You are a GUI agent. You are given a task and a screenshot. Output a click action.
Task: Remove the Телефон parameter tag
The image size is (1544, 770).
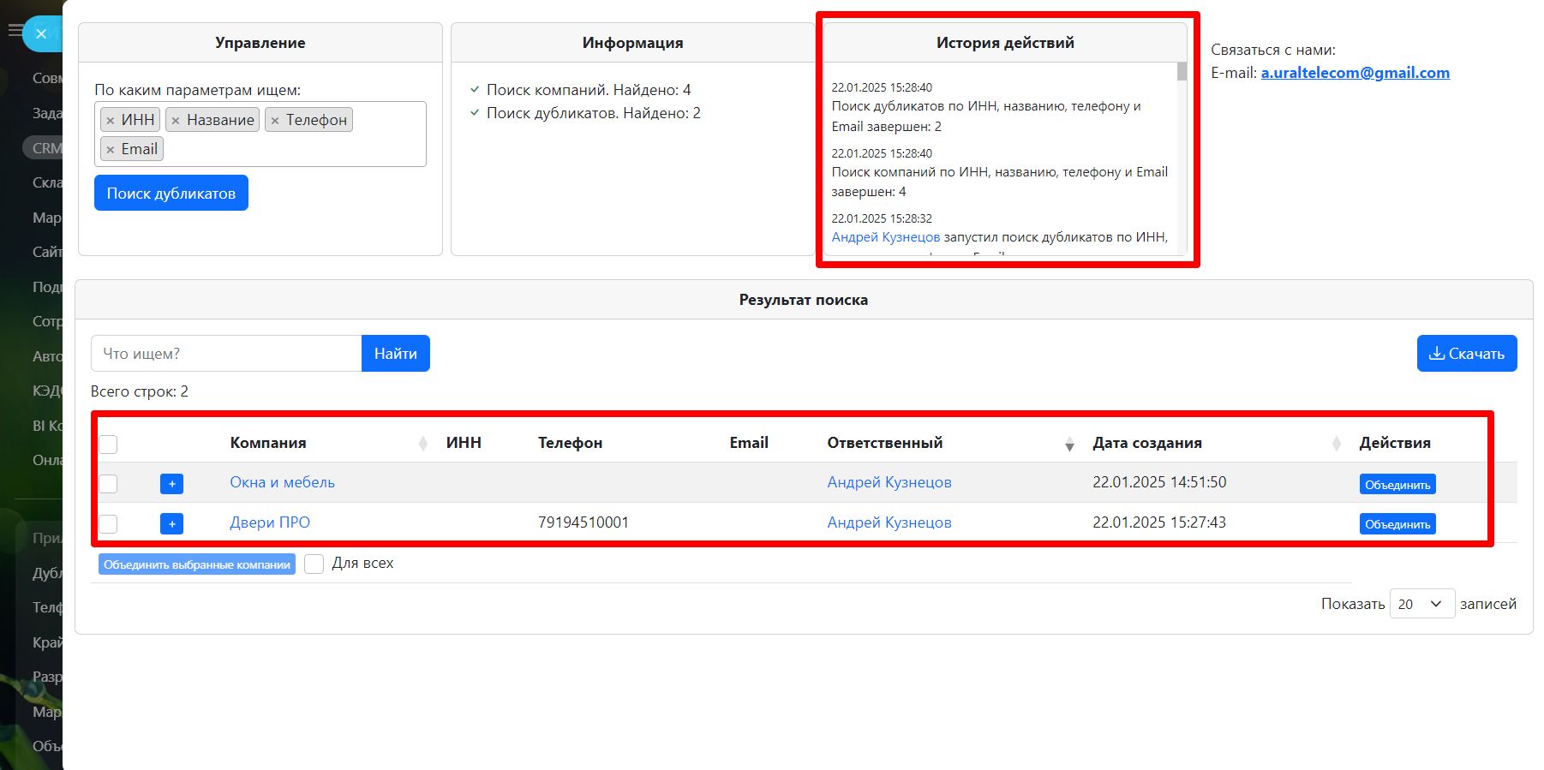(275, 121)
